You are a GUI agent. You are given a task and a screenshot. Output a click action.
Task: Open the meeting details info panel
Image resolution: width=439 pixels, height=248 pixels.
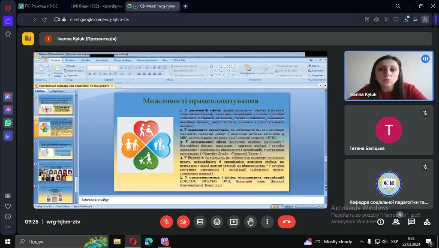(x=380, y=222)
